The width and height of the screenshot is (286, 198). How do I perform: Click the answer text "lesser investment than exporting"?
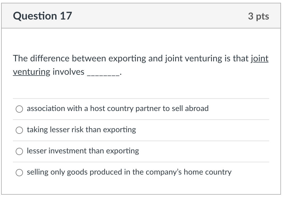click(x=83, y=151)
